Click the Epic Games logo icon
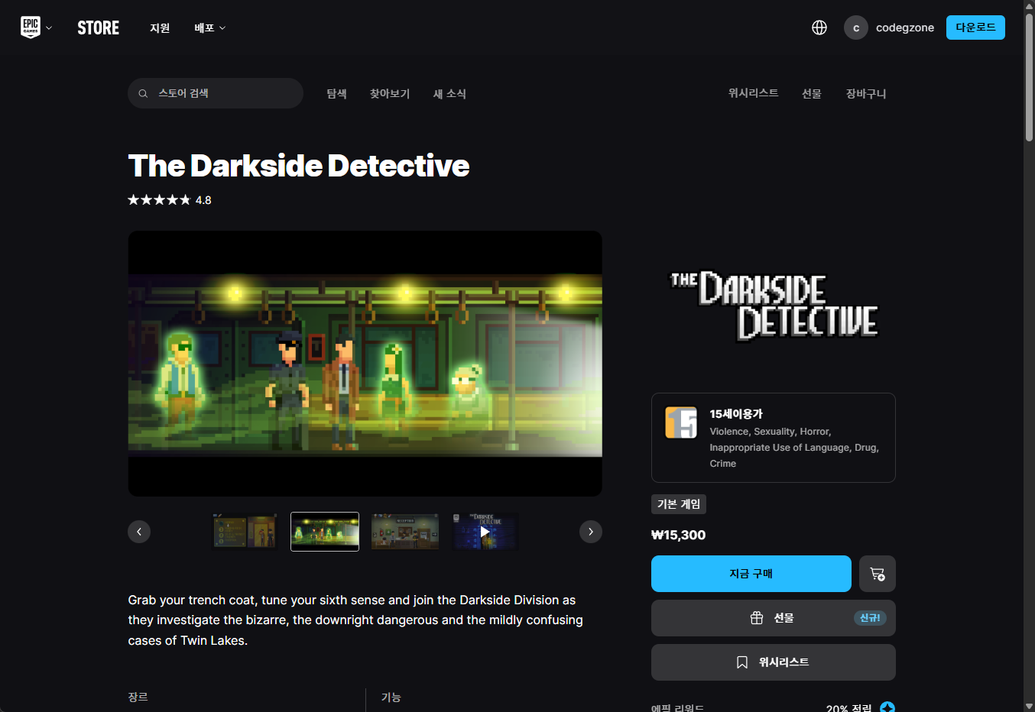Screen dimensions: 1035x712 tap(31, 28)
